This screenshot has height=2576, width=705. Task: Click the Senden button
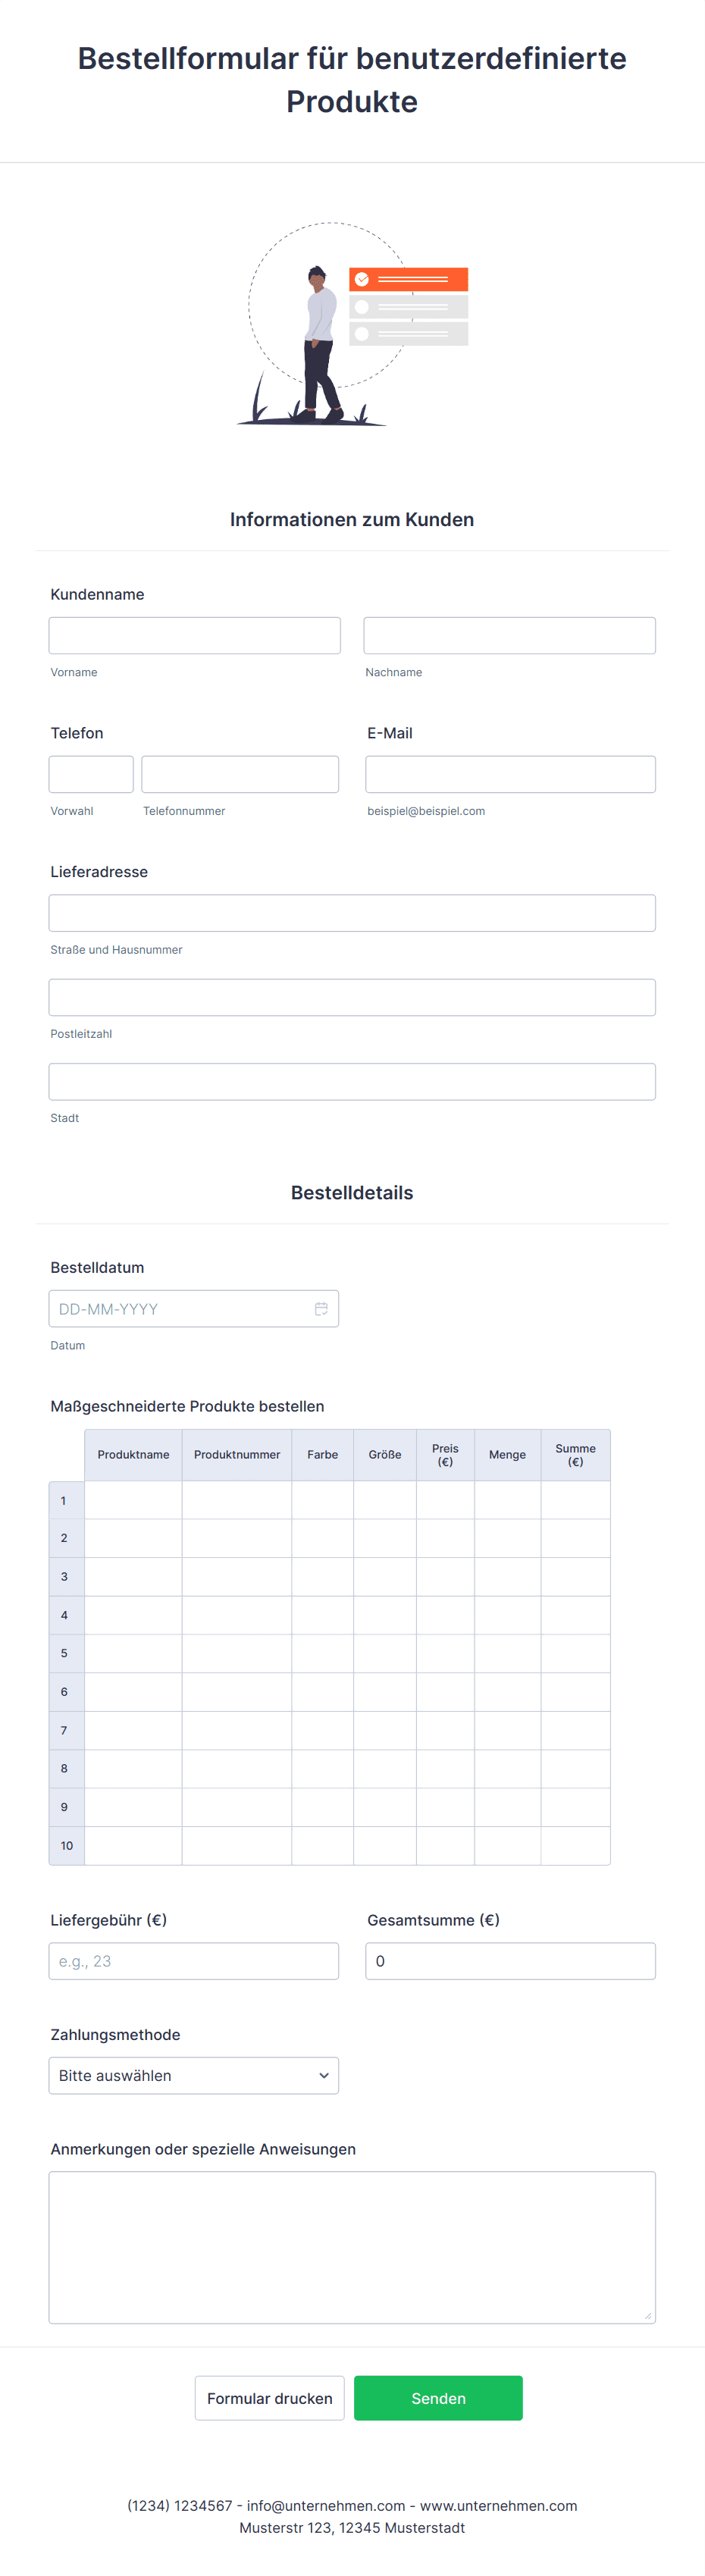(438, 2397)
